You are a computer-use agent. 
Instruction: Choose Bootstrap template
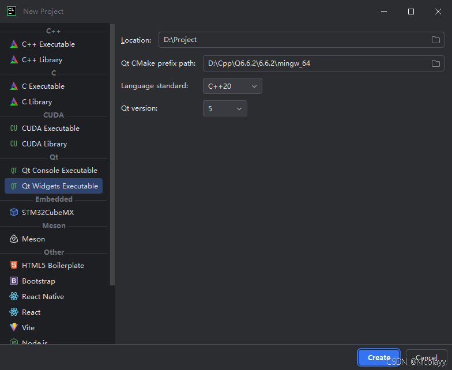coord(54,281)
